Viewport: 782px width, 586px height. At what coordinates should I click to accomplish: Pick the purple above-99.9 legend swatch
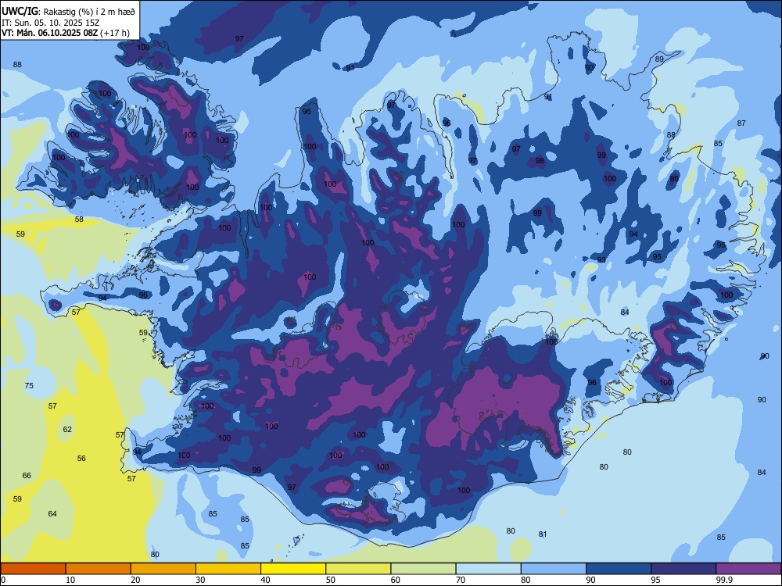(x=748, y=569)
